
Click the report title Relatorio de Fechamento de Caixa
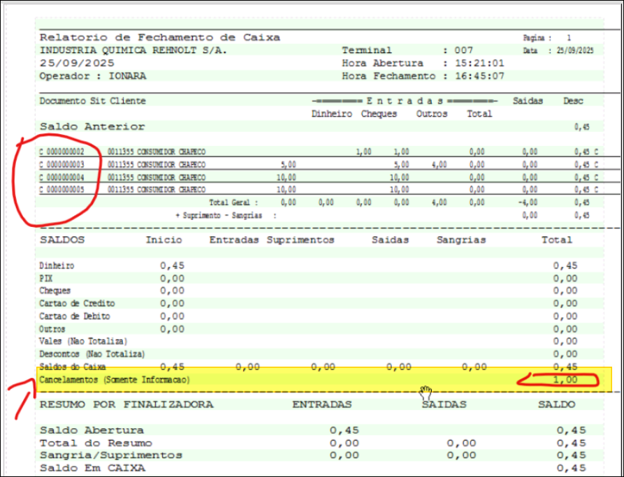tap(160, 37)
